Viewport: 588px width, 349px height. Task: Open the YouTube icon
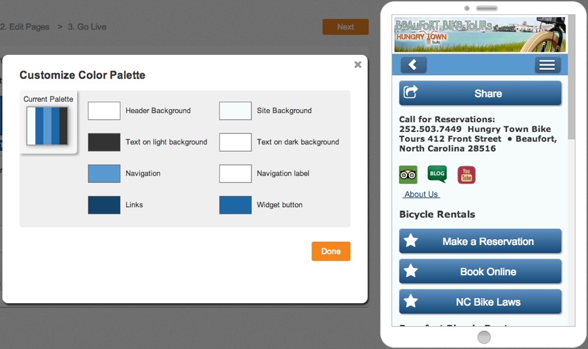(466, 175)
